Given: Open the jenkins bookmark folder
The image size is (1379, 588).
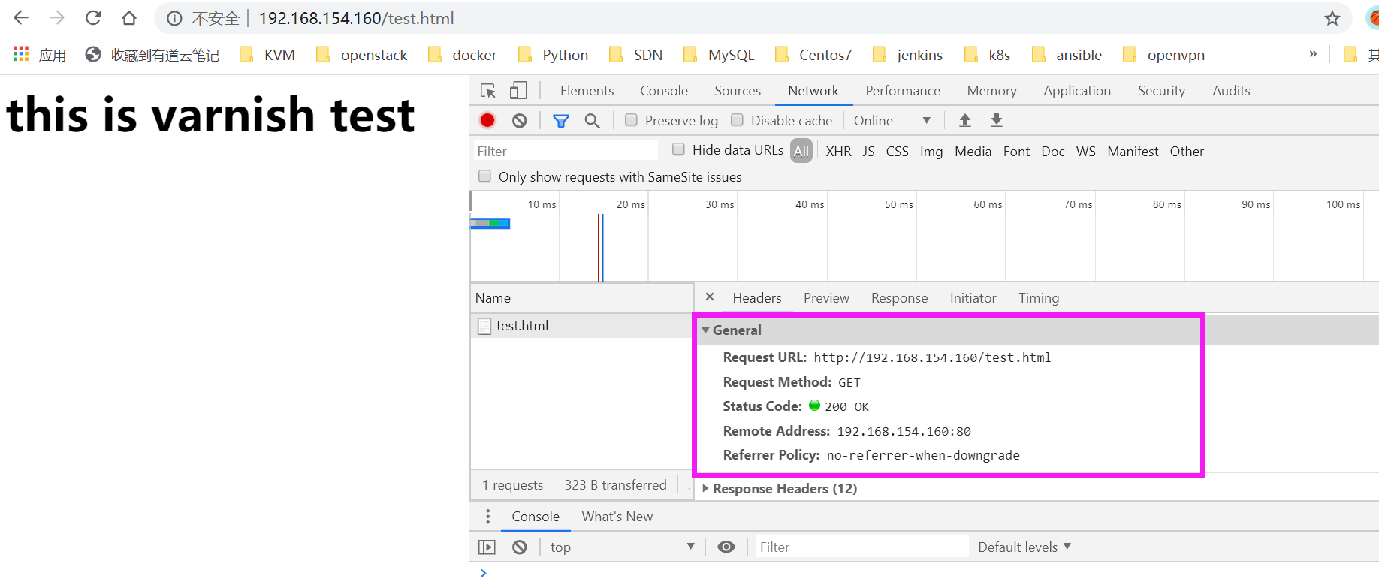Looking at the screenshot, I should tap(907, 55).
